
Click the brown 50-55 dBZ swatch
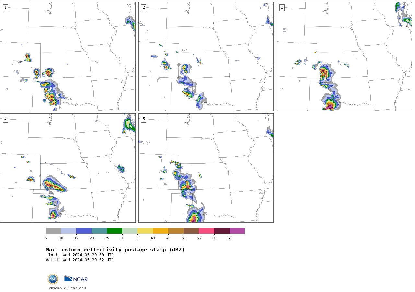[191, 231]
